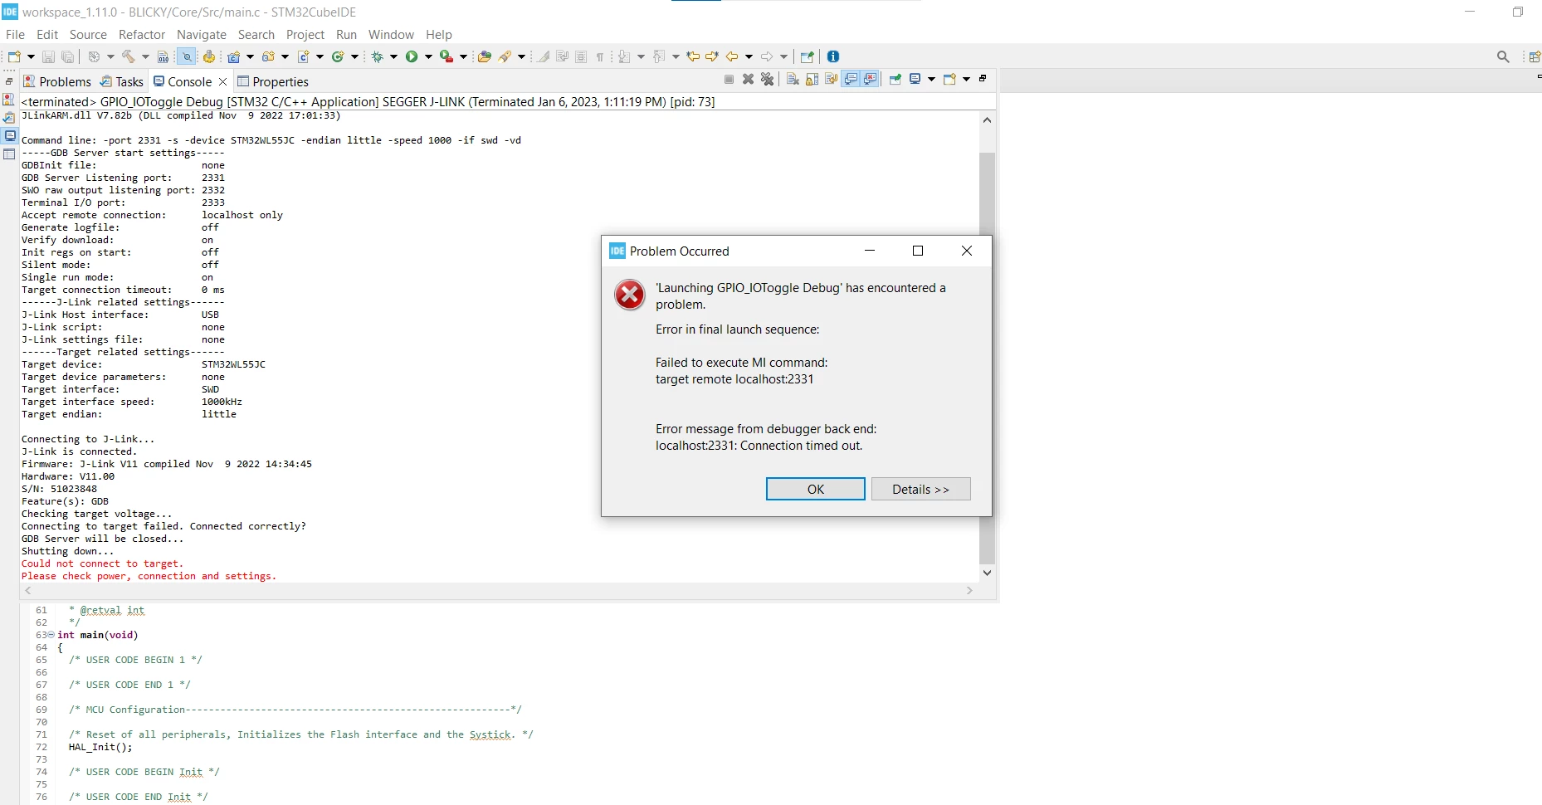The height and width of the screenshot is (805, 1542).
Task: Close the Console tab
Action: 222,81
